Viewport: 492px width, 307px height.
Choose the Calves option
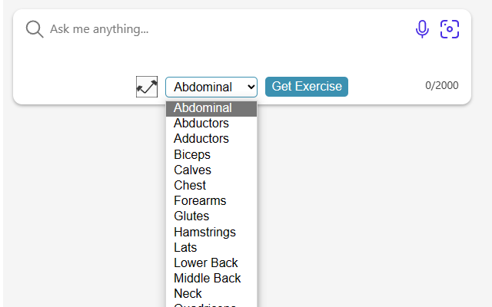click(x=192, y=170)
